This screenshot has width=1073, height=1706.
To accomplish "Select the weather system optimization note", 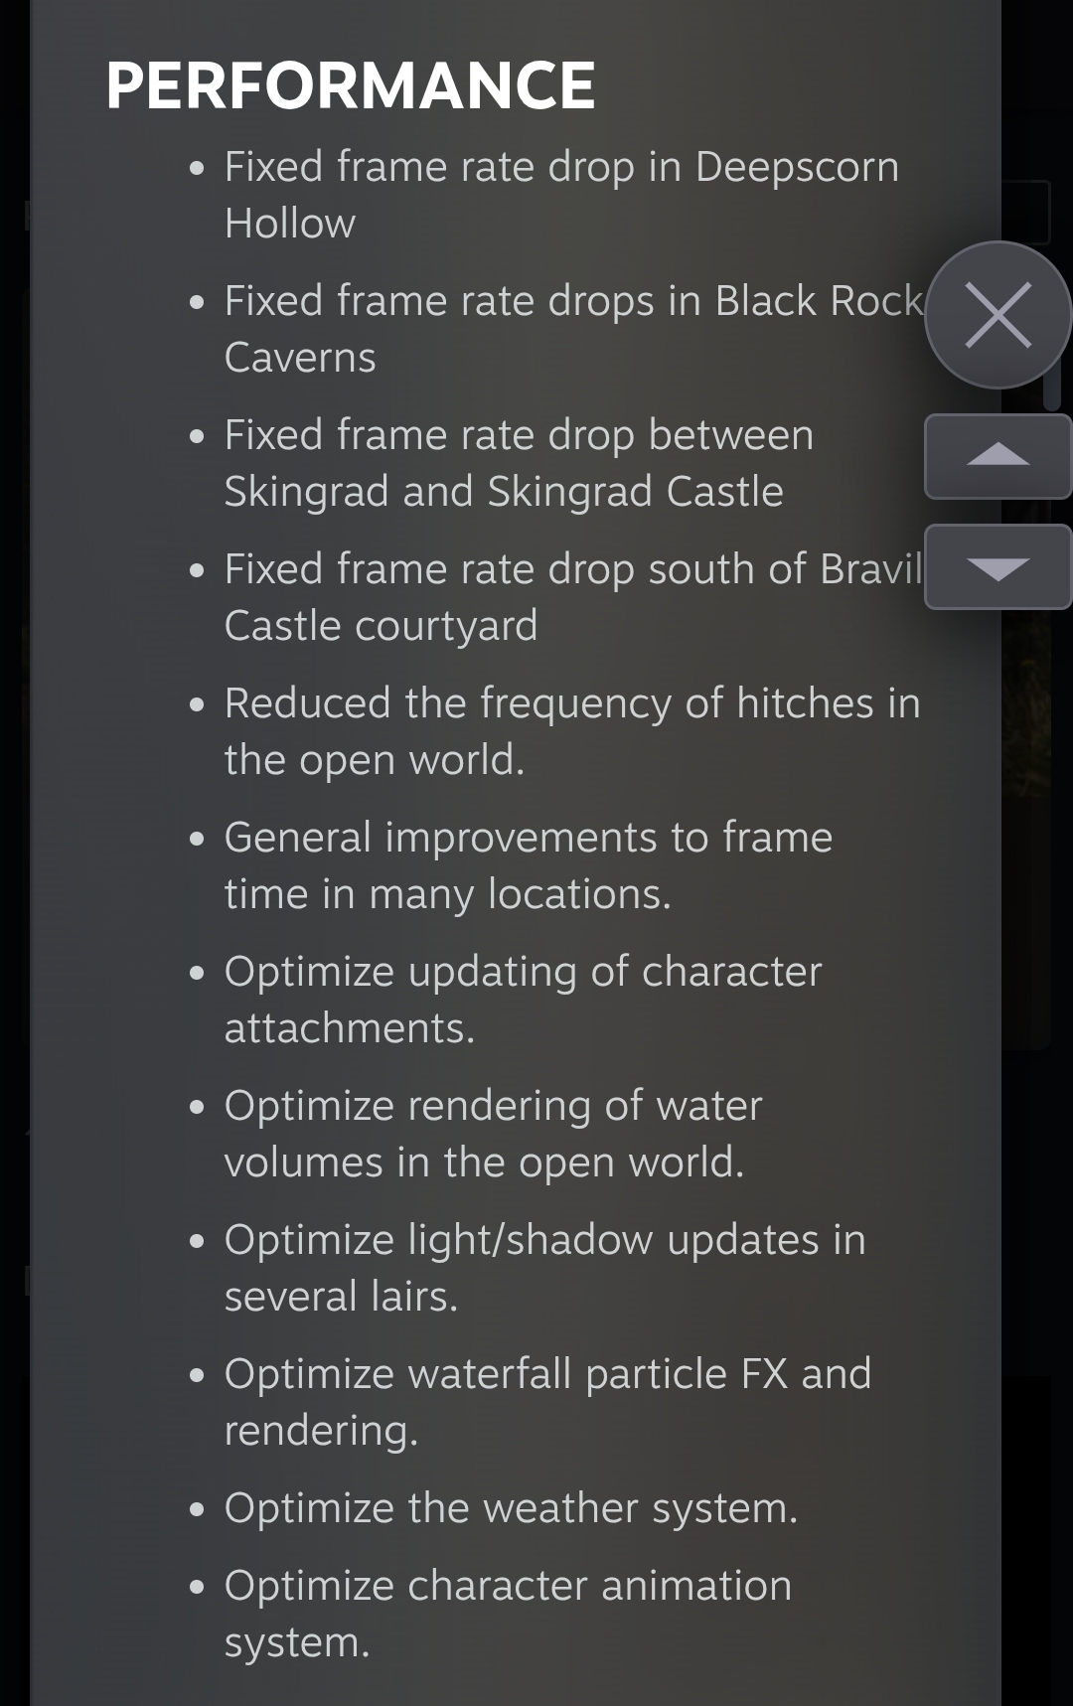I will [x=512, y=1508].
